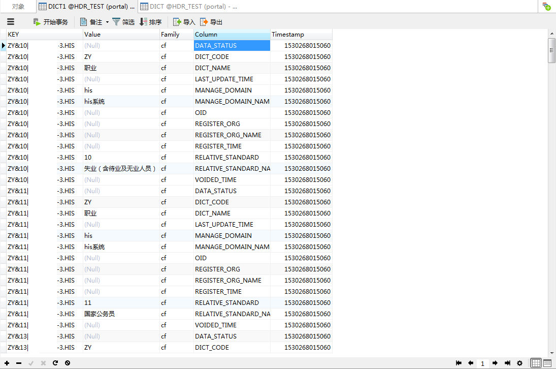
Task: Go to previous page arrow
Action: coord(471,363)
